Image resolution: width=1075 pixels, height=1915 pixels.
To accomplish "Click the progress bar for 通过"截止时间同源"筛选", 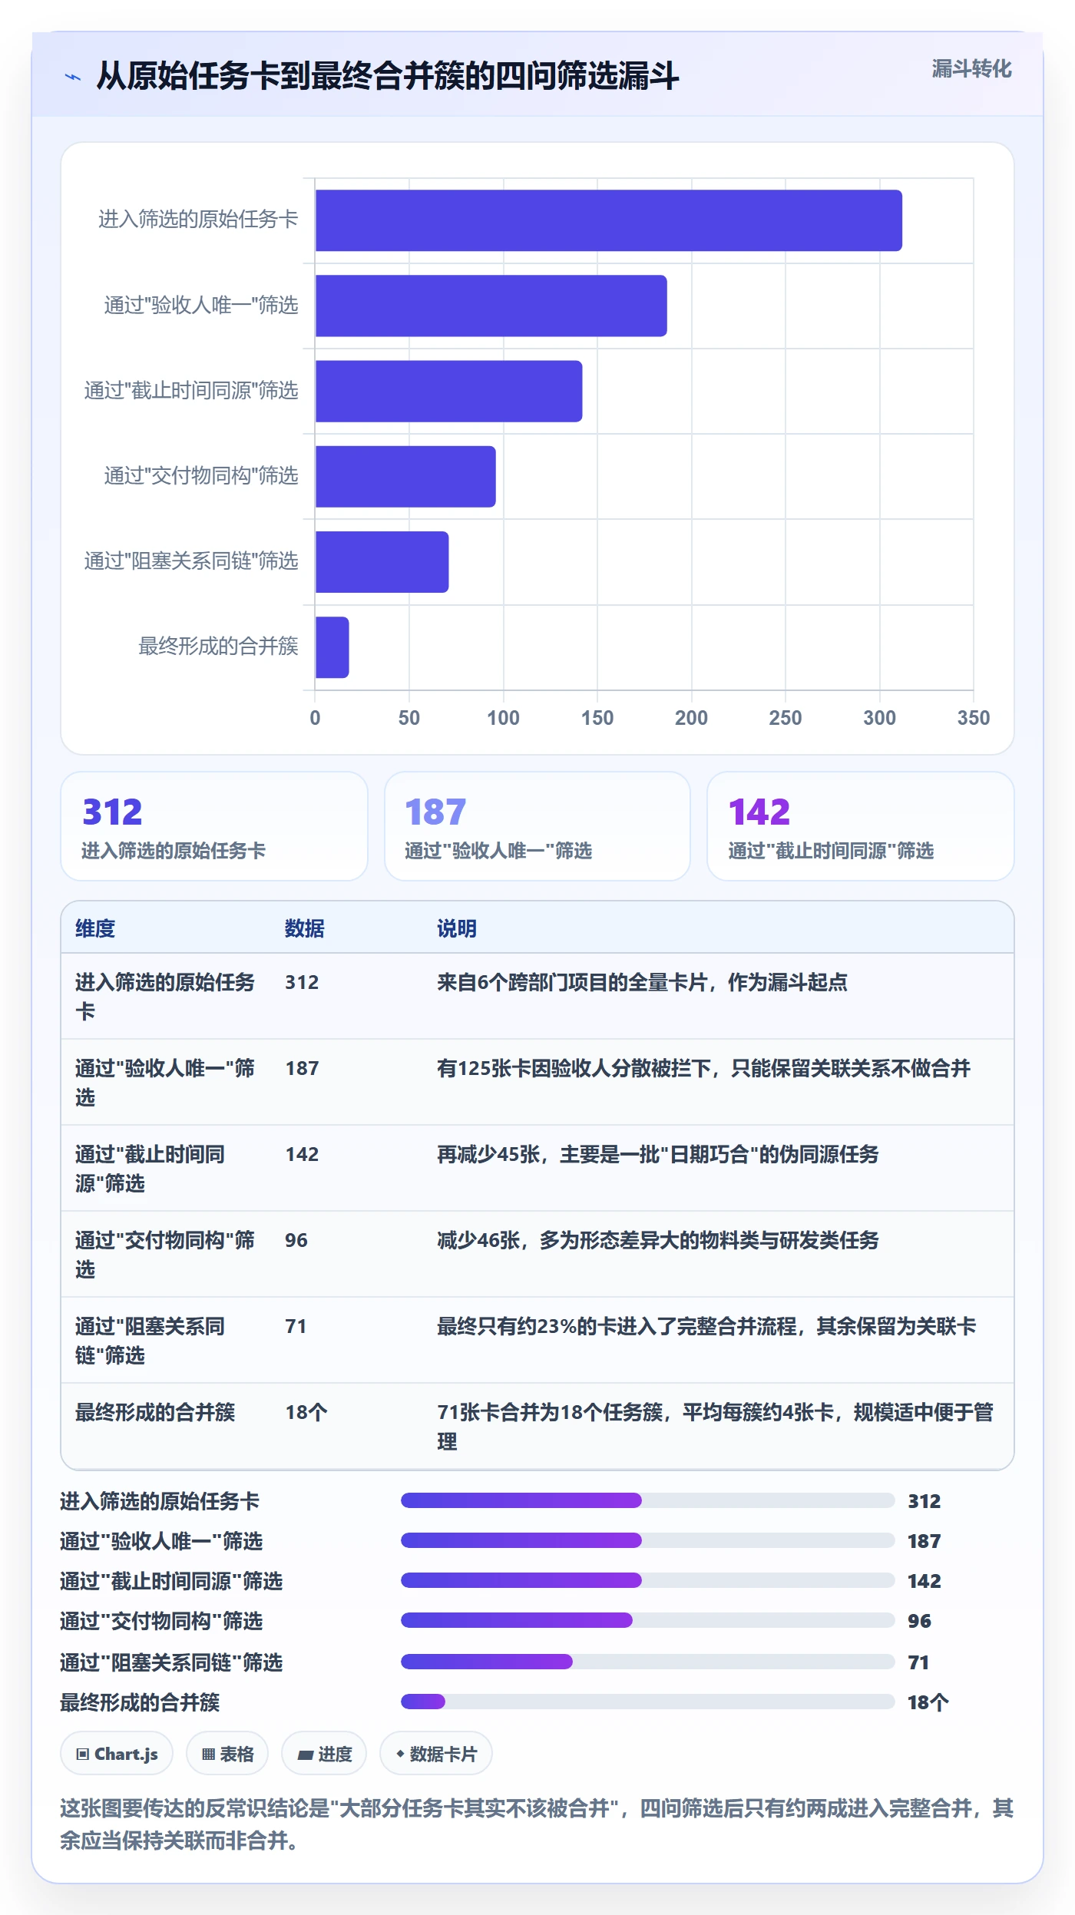I will tap(648, 1580).
